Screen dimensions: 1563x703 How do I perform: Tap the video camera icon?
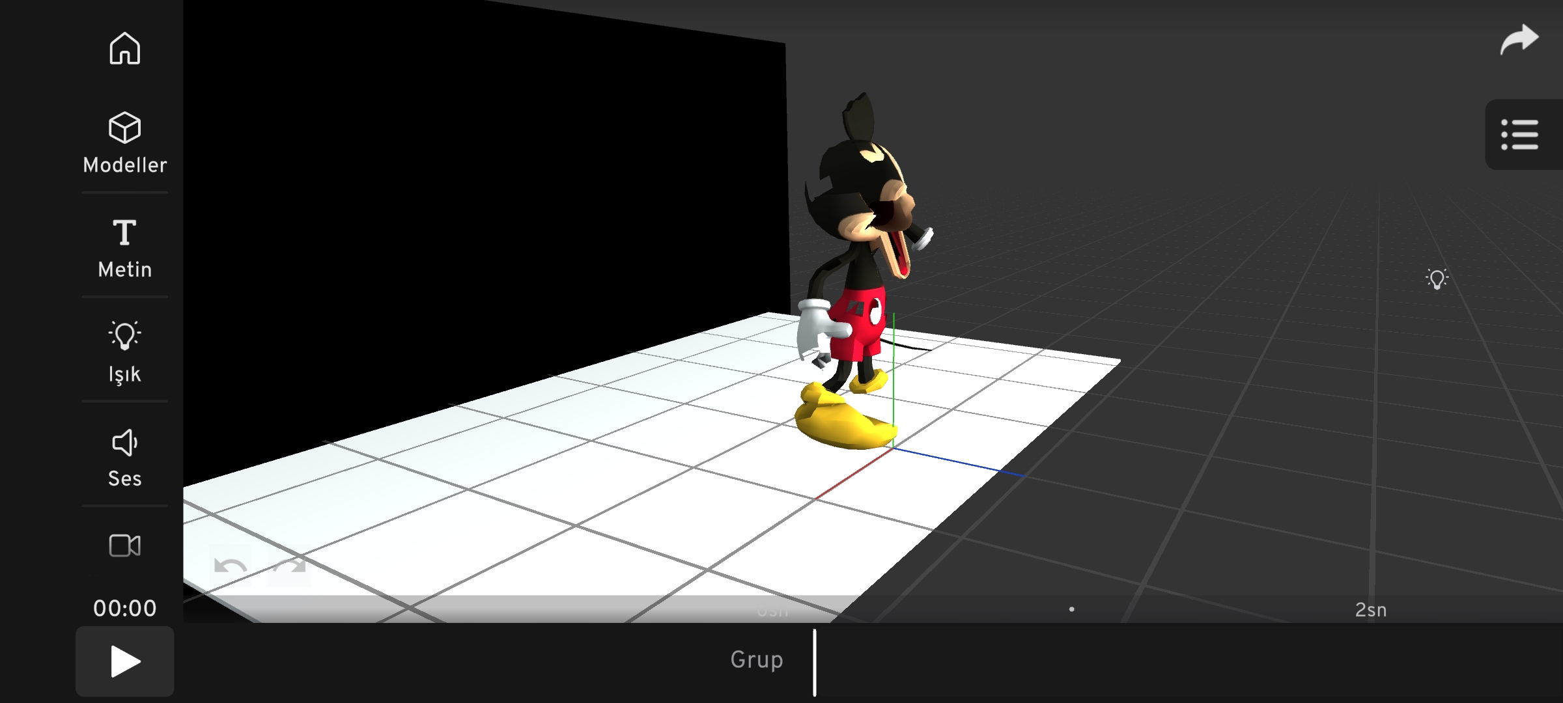pos(124,545)
